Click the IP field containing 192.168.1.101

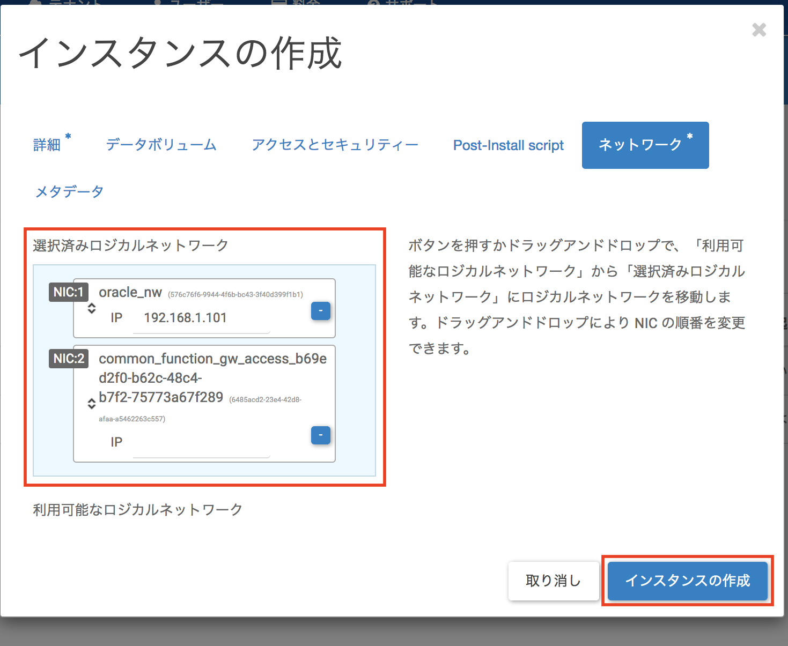click(201, 318)
